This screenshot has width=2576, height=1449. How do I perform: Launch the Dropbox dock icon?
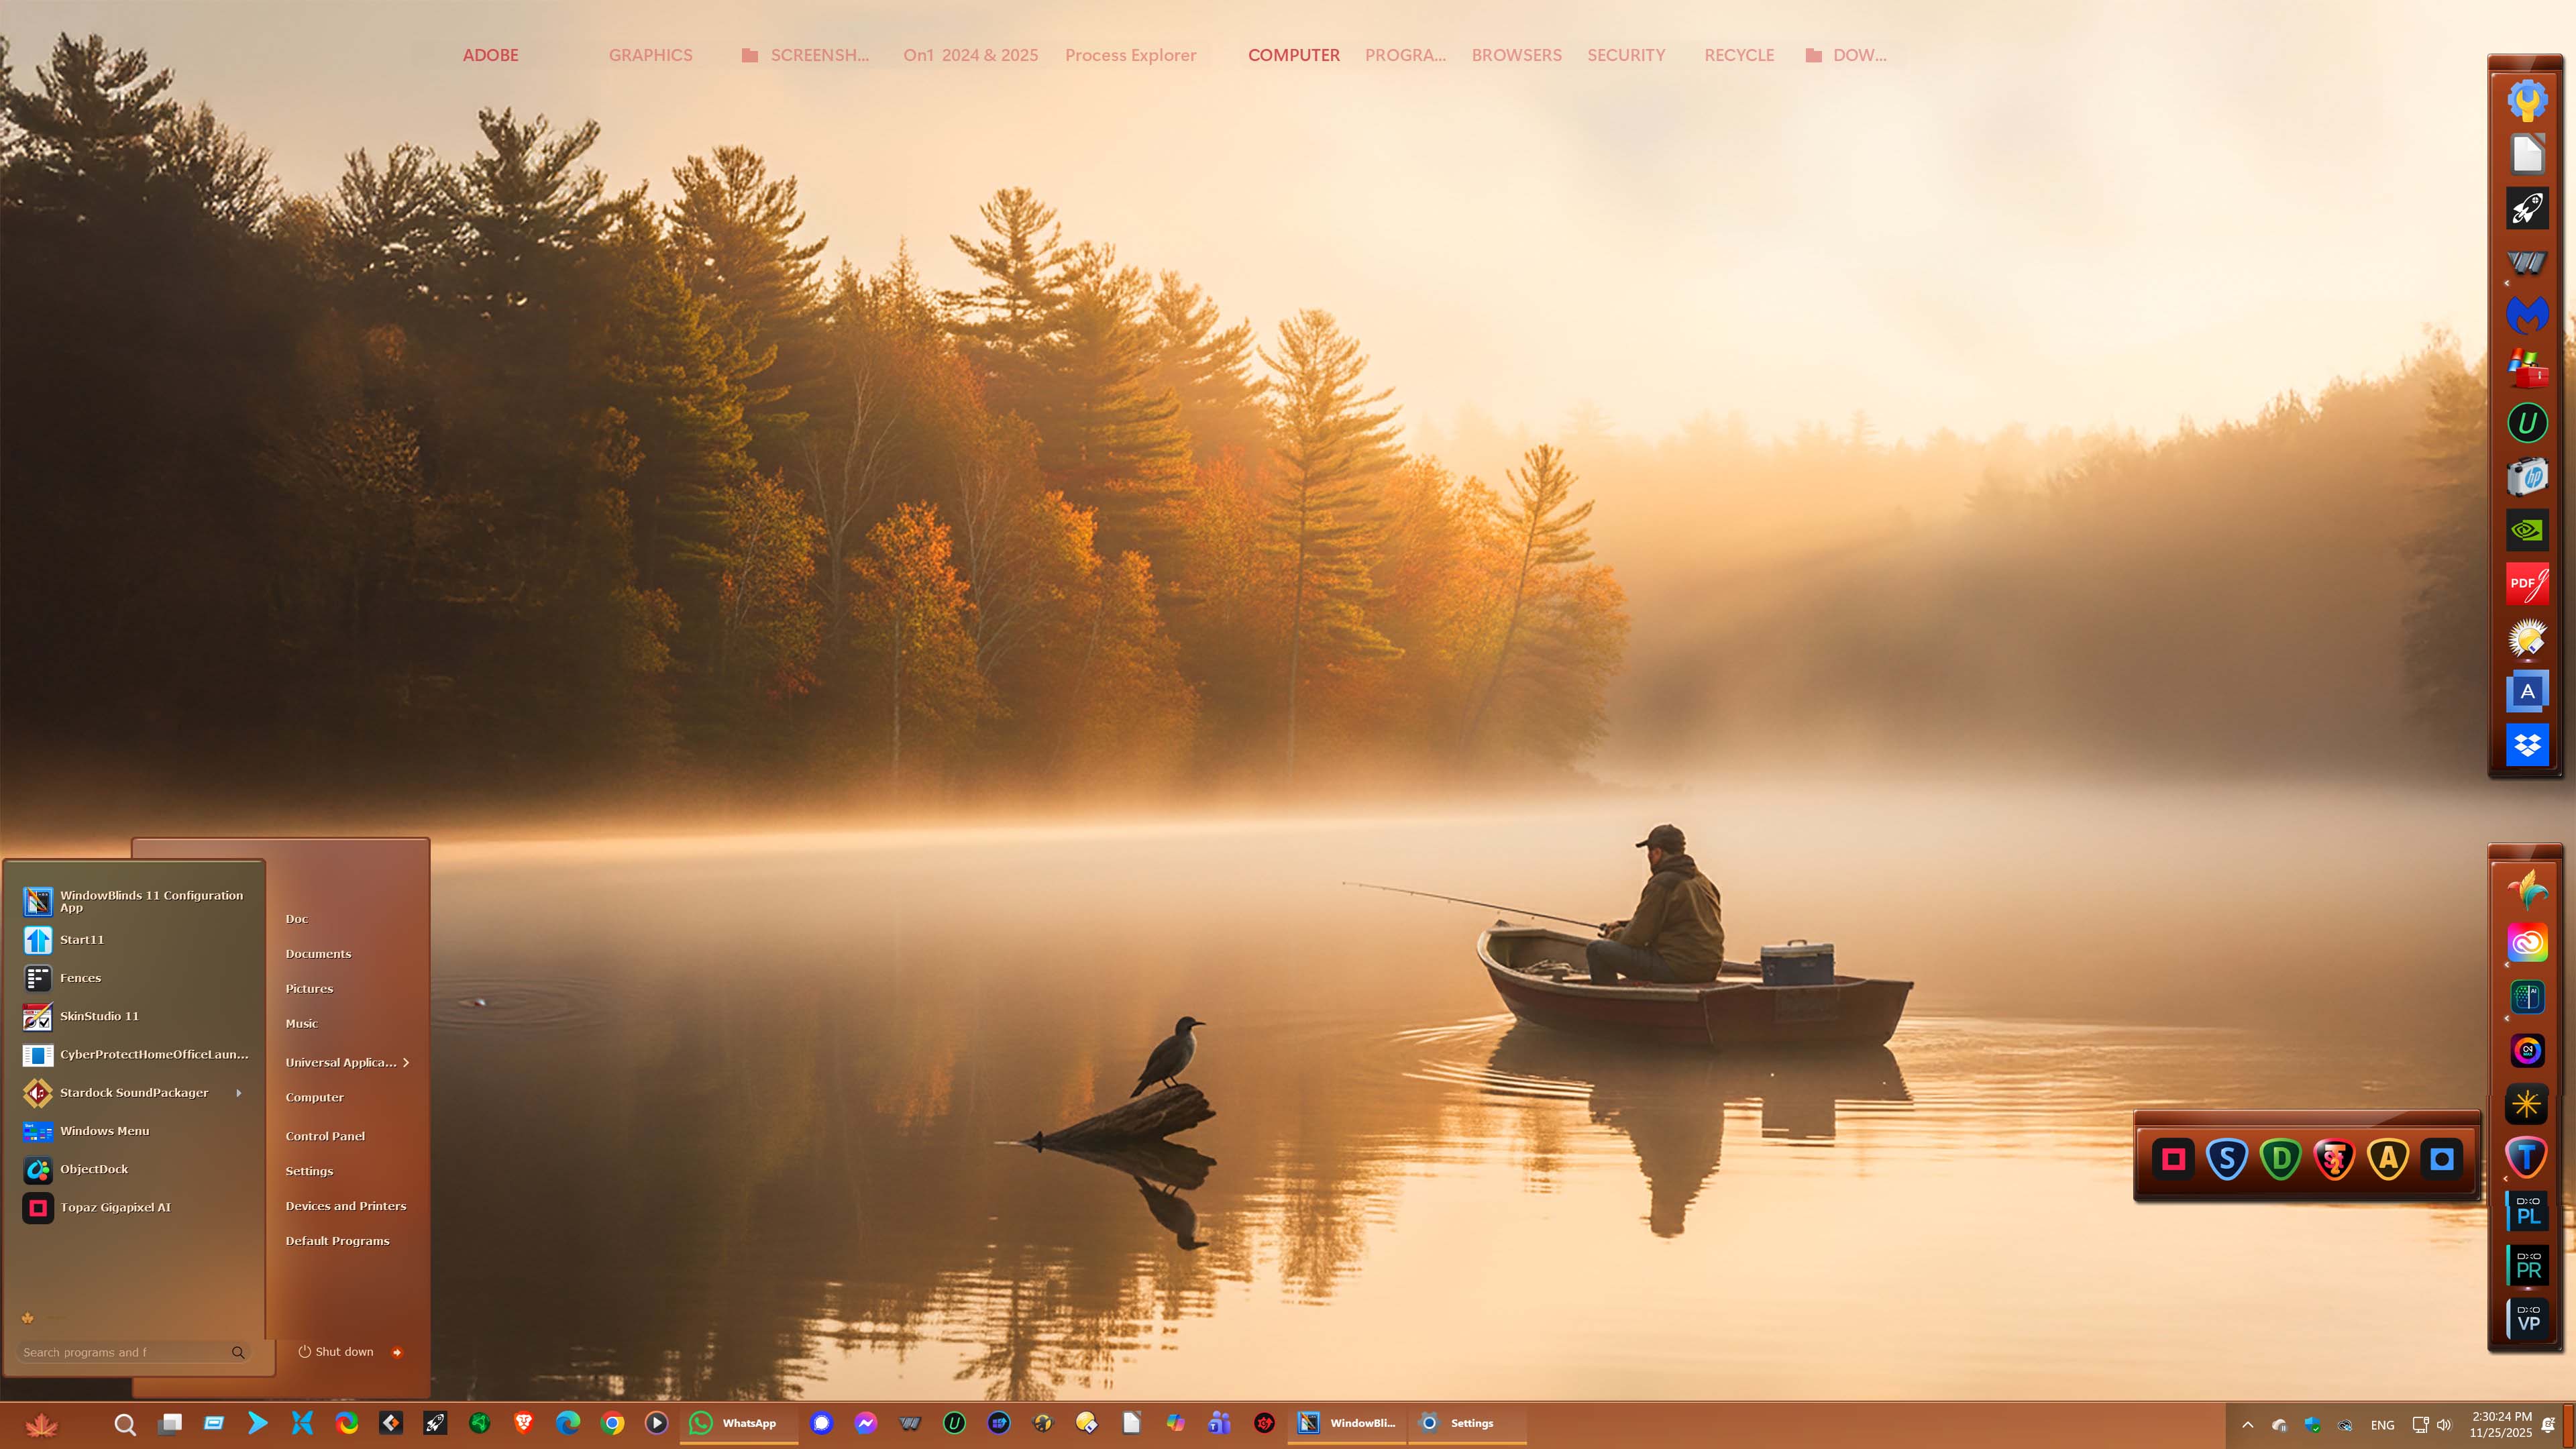point(2527,745)
